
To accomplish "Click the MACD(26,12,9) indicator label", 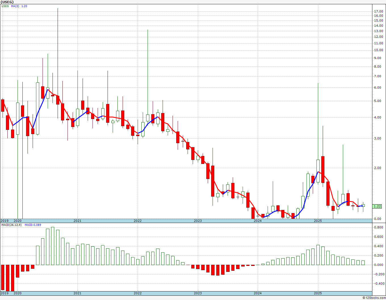I will (x=11, y=225).
